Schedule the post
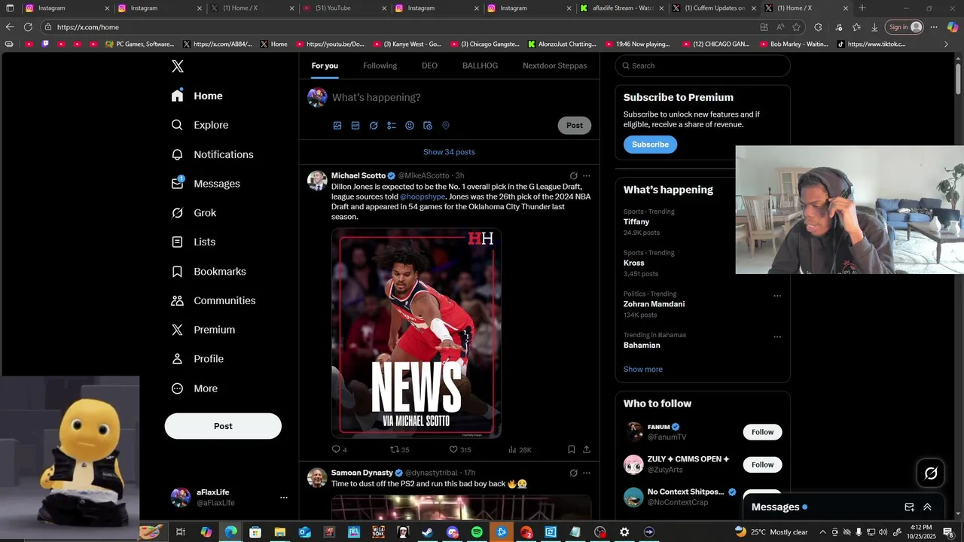Image resolution: width=964 pixels, height=542 pixels. pos(428,126)
